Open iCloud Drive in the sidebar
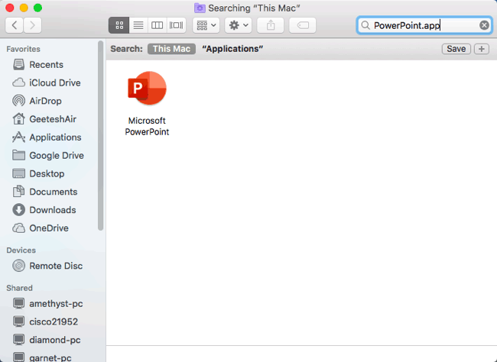This screenshot has width=497, height=362. point(55,82)
